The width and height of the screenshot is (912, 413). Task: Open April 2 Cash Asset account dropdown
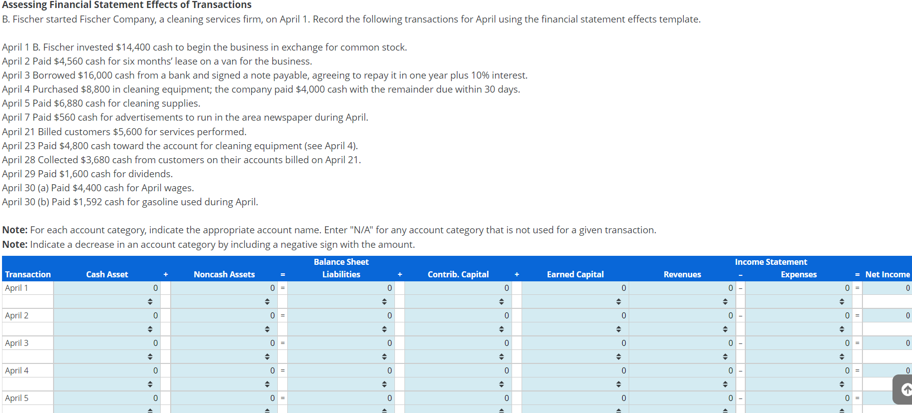point(107,329)
